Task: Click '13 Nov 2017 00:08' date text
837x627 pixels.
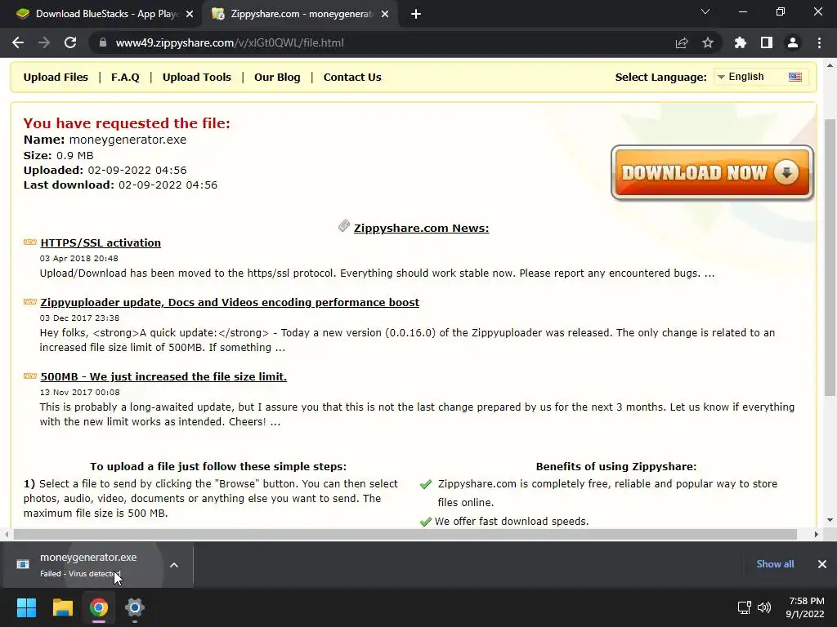Action: pos(79,393)
